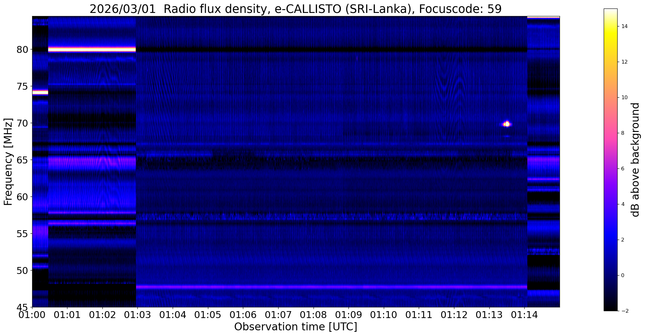Click the bright burst spot near 70 MHz

pos(507,124)
